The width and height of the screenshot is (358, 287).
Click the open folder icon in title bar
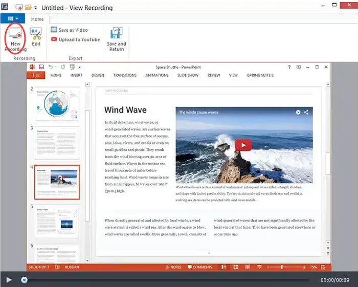(28, 7)
